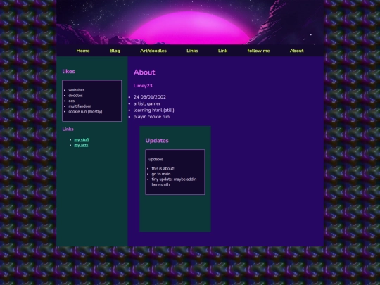Open the follow me page
This screenshot has width=380, height=285.
coord(258,51)
